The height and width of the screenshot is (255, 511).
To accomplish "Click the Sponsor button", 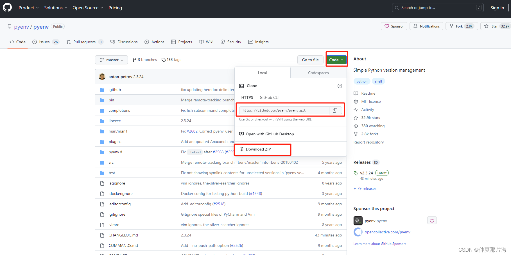I will tap(394, 26).
